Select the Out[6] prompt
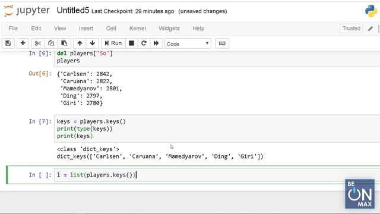Viewport: 380px width, 214px height. (x=40, y=74)
